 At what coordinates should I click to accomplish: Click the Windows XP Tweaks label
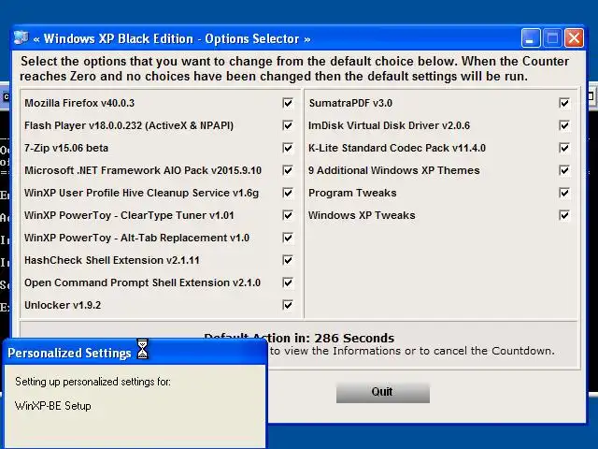tap(362, 215)
